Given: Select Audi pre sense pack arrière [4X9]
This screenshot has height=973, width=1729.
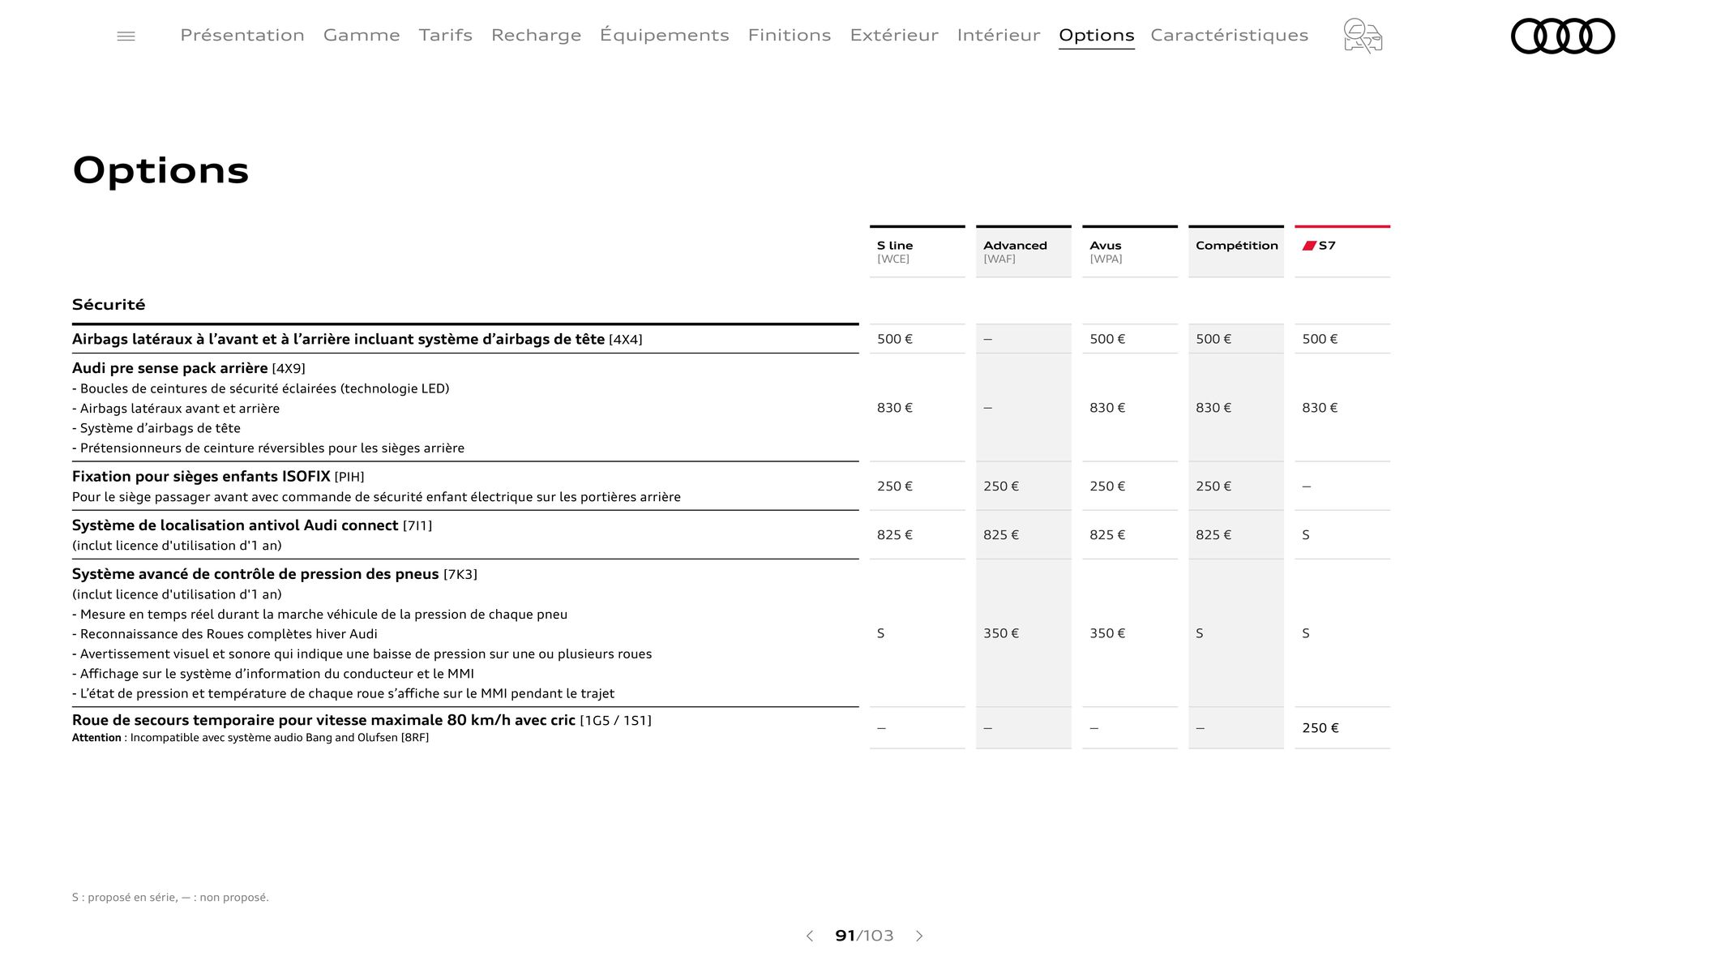Looking at the screenshot, I should tap(189, 368).
